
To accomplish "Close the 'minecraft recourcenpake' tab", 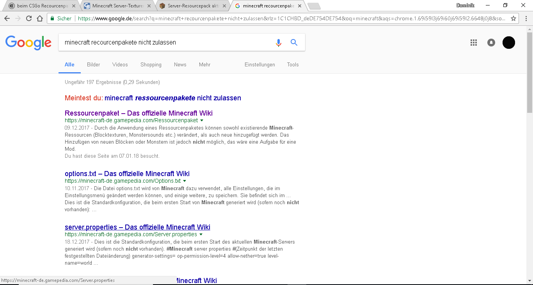I will [300, 6].
